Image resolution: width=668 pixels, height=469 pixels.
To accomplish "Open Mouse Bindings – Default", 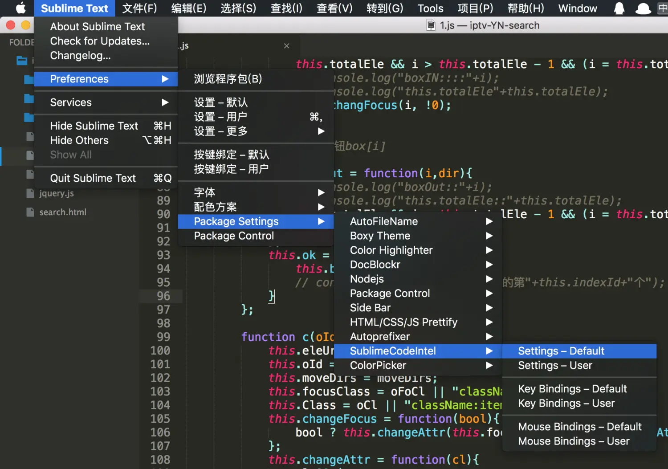I will (579, 427).
